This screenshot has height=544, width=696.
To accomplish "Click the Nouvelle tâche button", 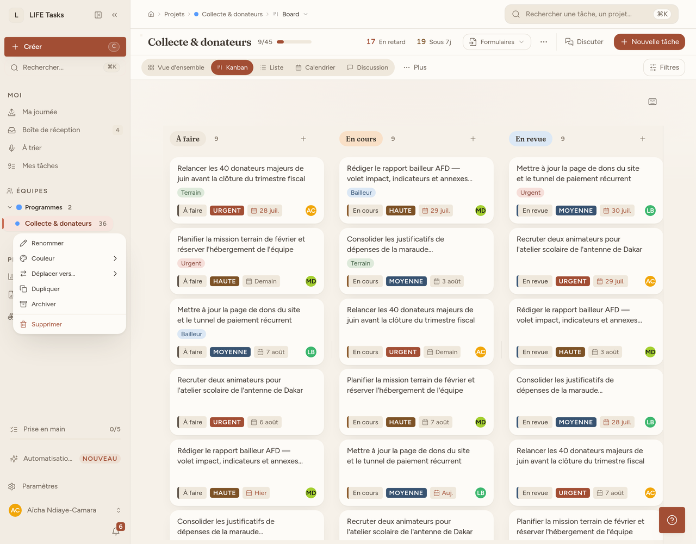I will [x=649, y=42].
